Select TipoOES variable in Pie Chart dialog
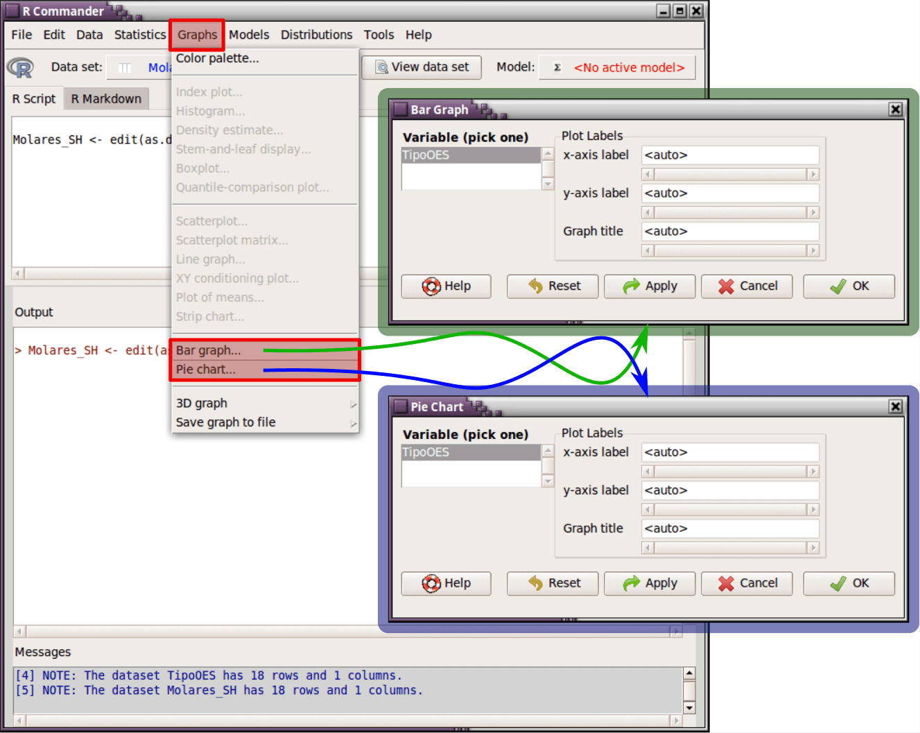The width and height of the screenshot is (920, 733). coord(471,453)
